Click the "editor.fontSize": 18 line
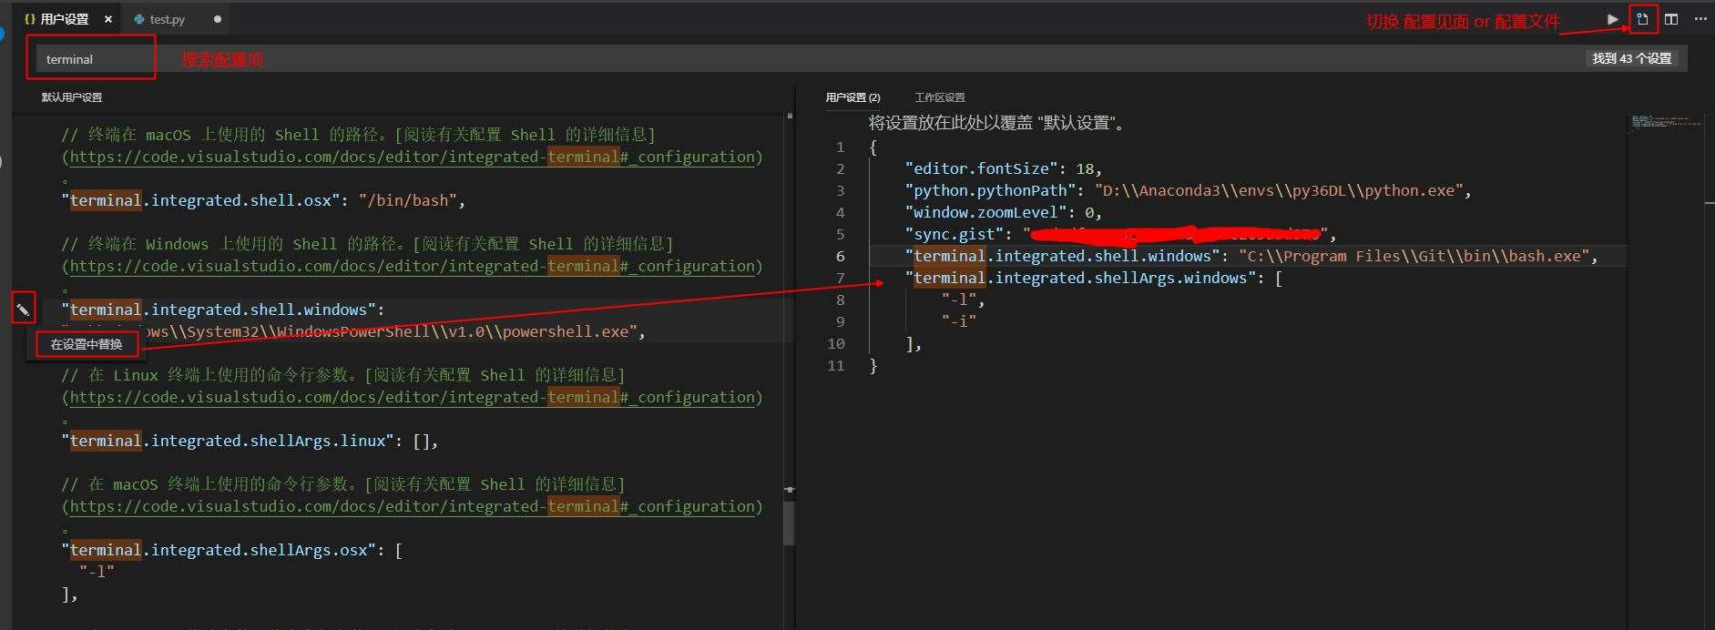Screen dimensions: 1715x630 (1004, 168)
